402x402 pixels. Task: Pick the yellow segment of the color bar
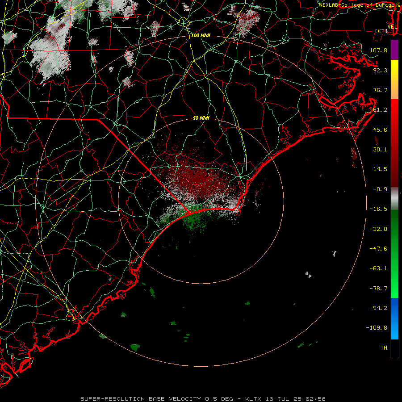point(394,80)
